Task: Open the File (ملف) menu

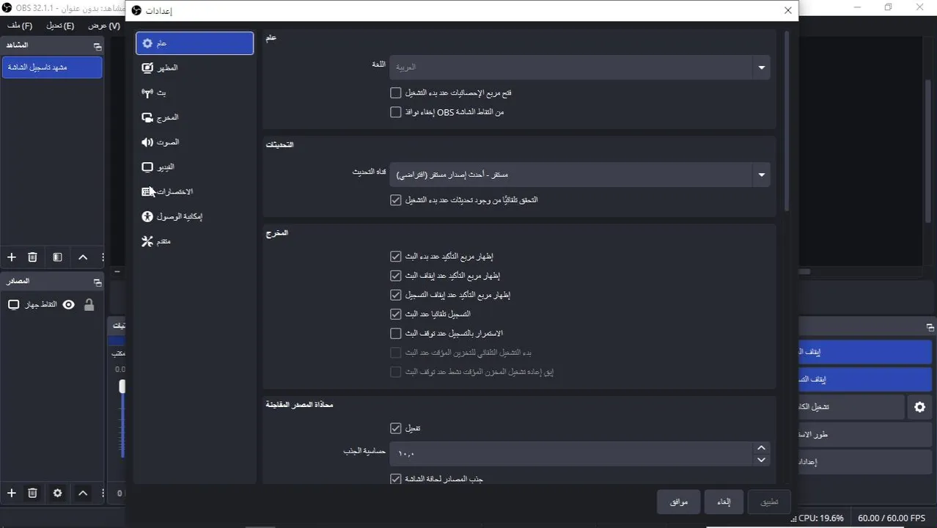Action: pos(20,26)
